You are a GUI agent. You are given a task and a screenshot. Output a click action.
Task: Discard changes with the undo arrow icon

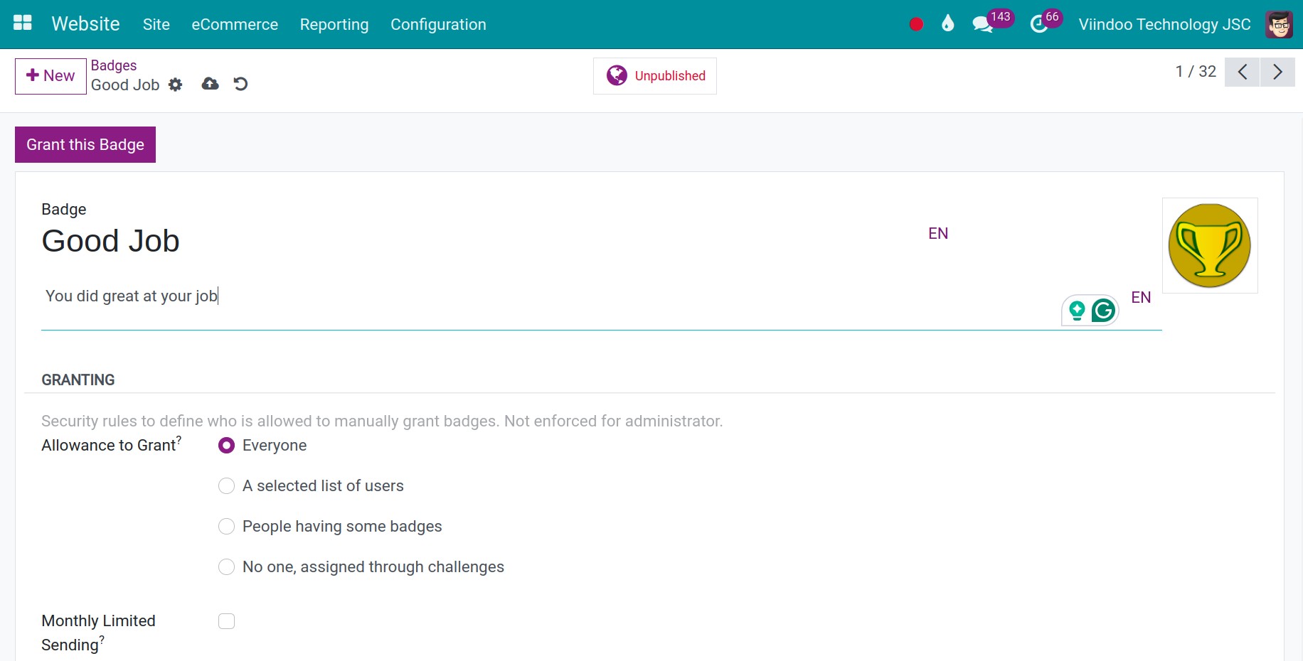coord(240,84)
